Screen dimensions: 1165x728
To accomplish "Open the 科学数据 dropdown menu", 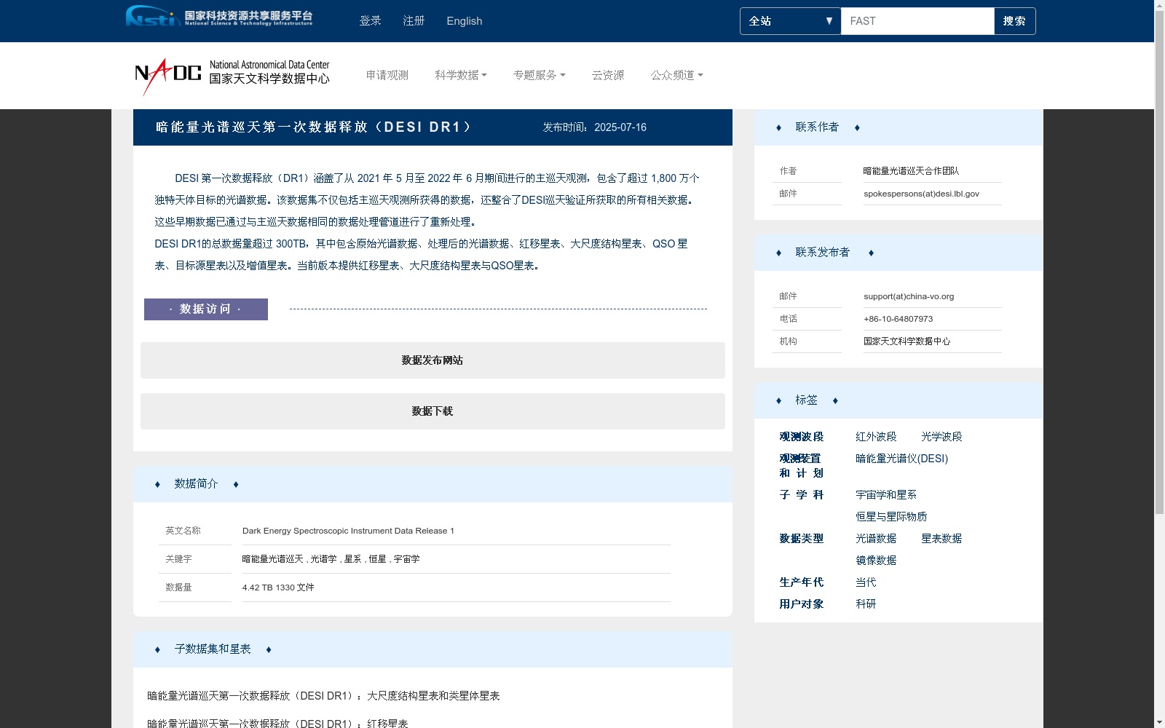I will click(461, 75).
